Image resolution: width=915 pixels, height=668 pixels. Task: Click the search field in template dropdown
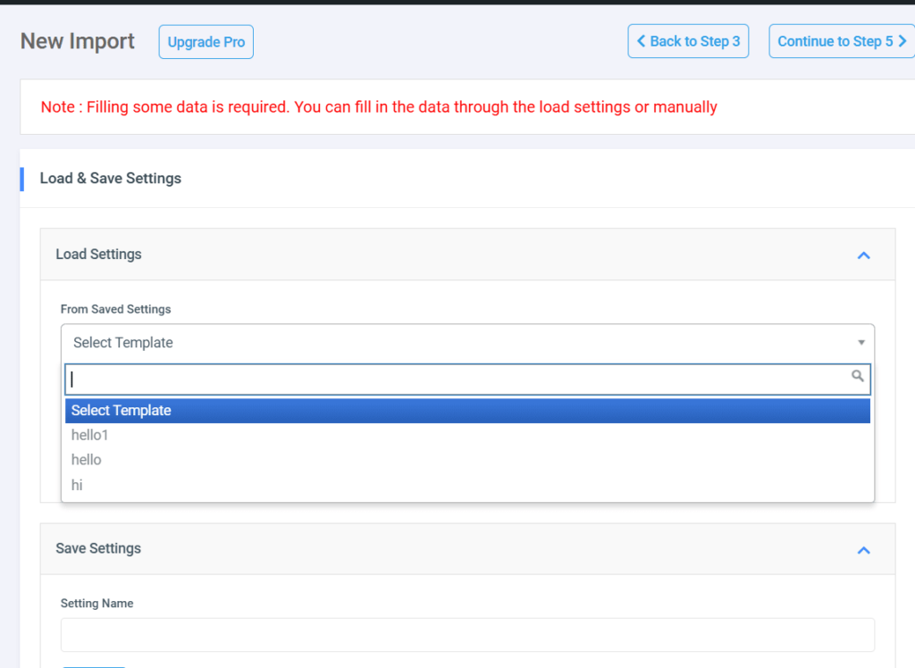(x=467, y=380)
